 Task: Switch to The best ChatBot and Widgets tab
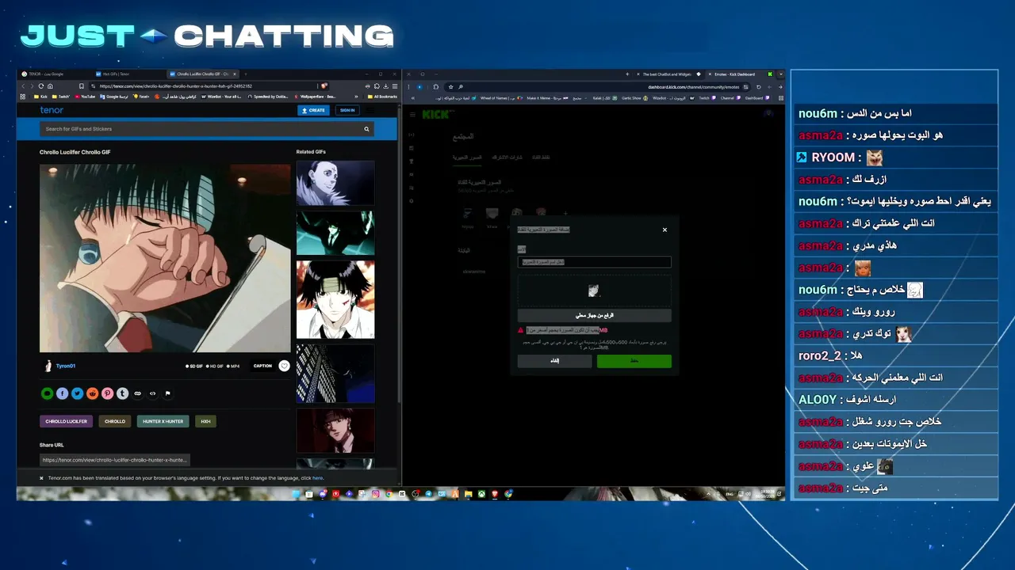pos(668,74)
